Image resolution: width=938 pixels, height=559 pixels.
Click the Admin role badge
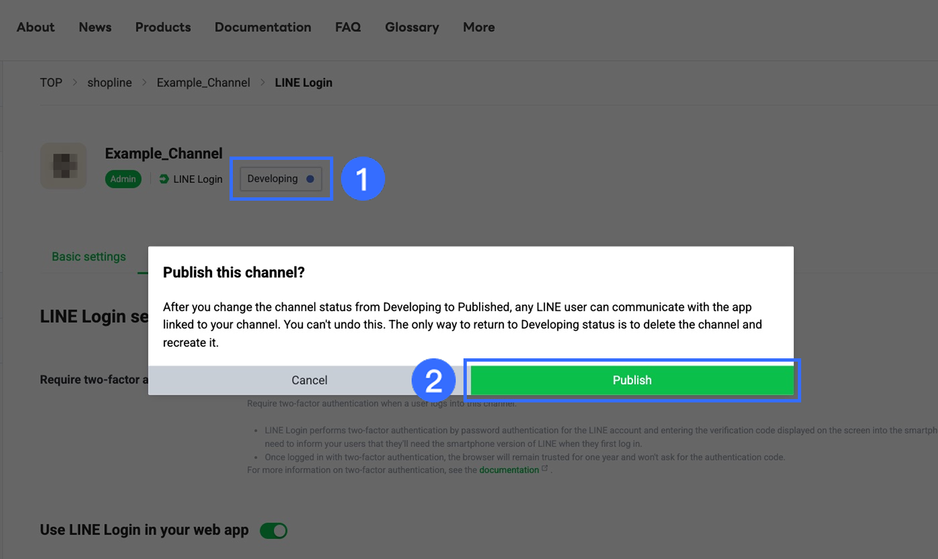pyautogui.click(x=123, y=179)
